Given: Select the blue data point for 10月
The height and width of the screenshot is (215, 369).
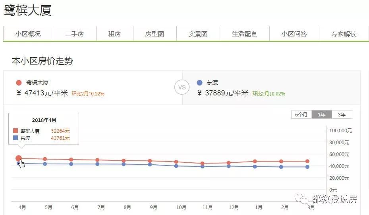Looking at the screenshot, I should [176, 166].
